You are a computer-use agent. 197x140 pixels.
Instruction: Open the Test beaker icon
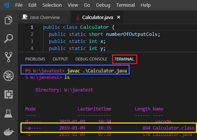(x=8, y=113)
